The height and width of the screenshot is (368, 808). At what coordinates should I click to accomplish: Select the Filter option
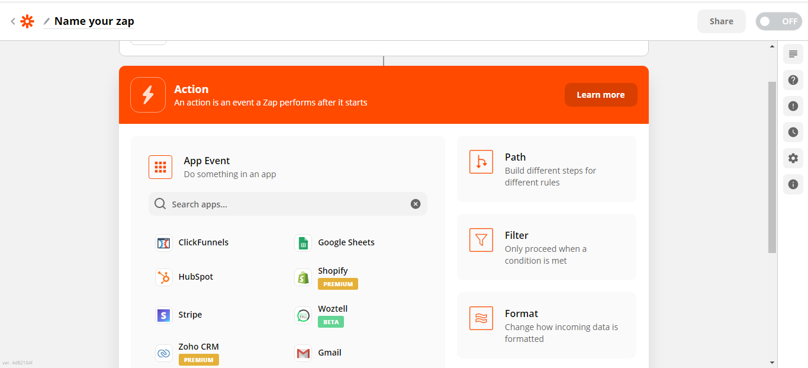(546, 247)
